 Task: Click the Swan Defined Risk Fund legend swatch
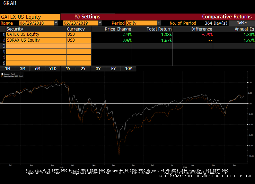coord(2,76)
